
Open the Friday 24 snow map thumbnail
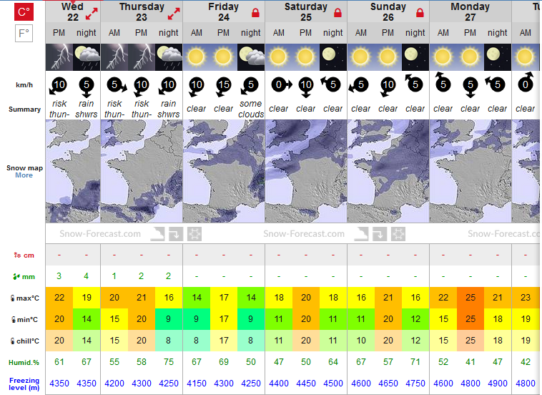point(224,171)
